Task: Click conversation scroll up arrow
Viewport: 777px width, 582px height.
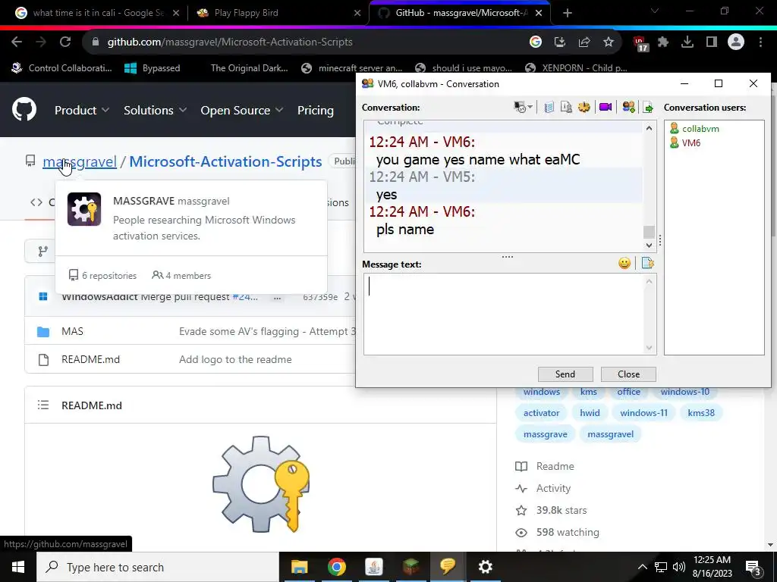Action: coord(650,128)
